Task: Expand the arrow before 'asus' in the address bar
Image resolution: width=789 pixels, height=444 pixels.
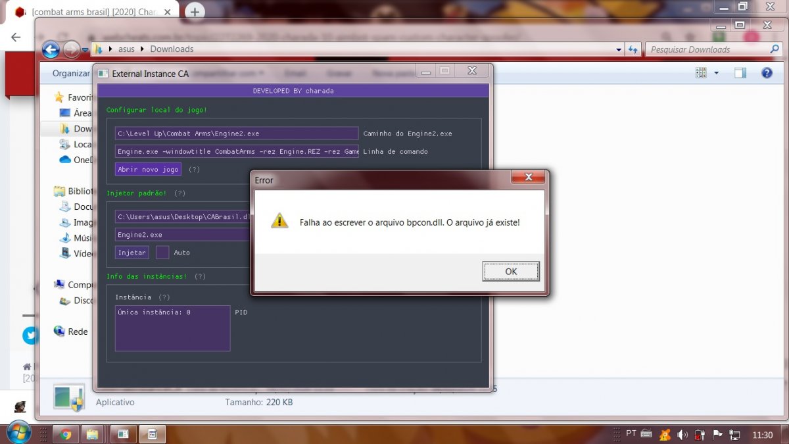Action: [112, 49]
